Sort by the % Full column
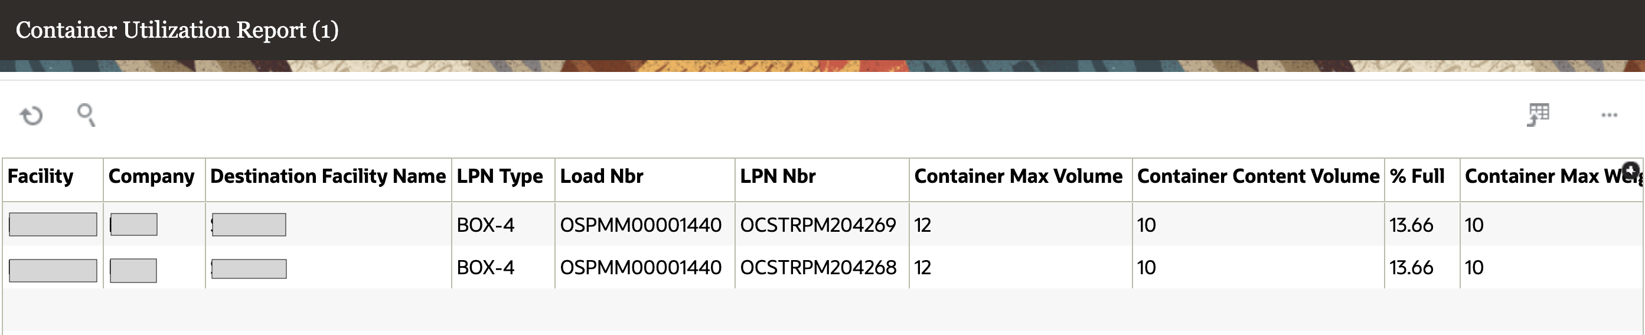The image size is (1645, 335). (x=1417, y=176)
